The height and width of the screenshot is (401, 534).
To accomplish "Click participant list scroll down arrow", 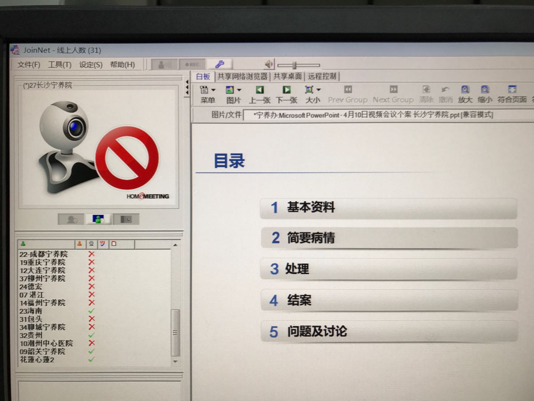I will coord(175,362).
